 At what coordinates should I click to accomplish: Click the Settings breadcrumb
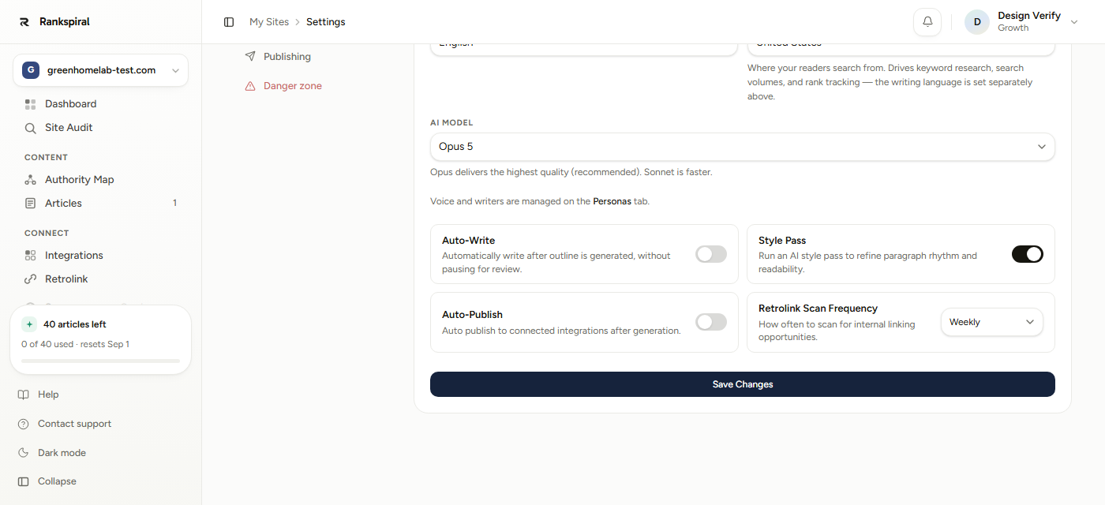click(x=326, y=22)
